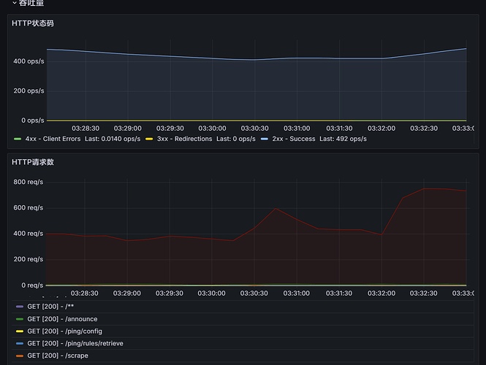Select GET [200] - /scrape legend entry

[x=58, y=356]
